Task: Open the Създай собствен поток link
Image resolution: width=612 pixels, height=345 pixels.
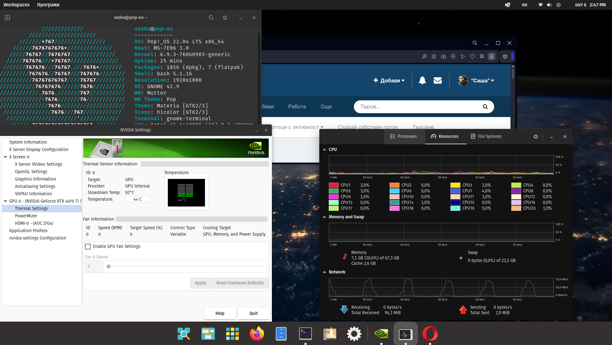Action: (368, 127)
